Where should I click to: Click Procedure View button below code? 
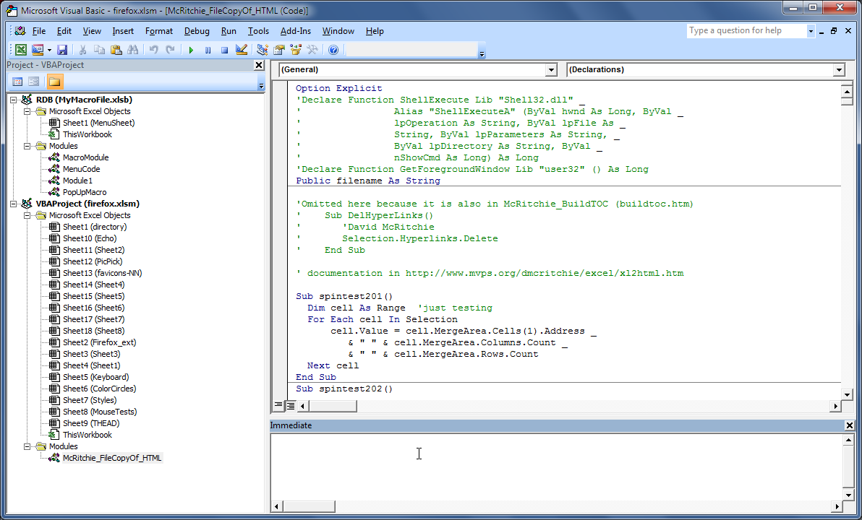pyautogui.click(x=278, y=405)
